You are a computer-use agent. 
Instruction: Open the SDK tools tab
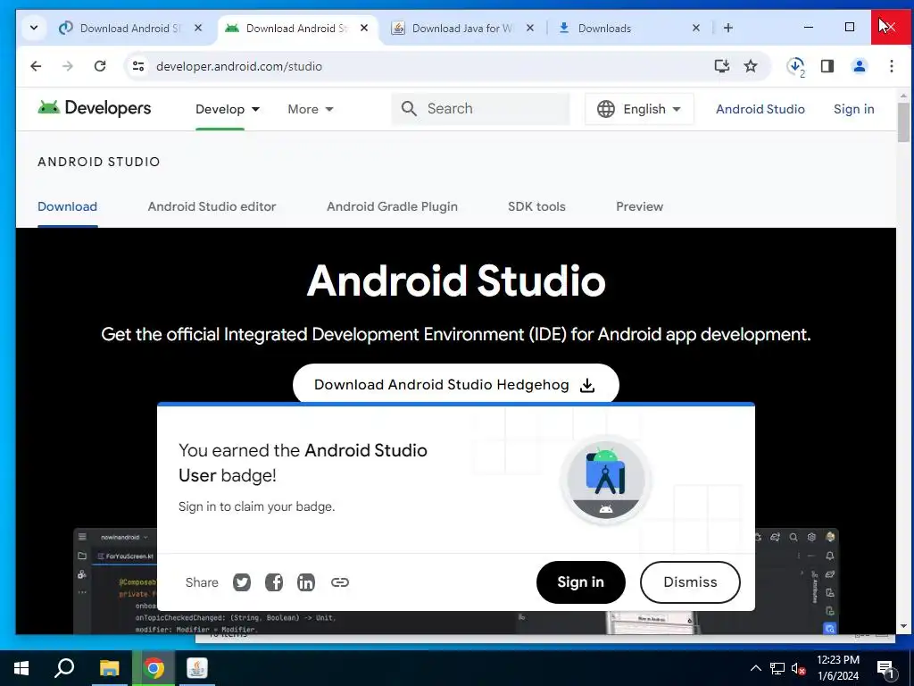[536, 206]
